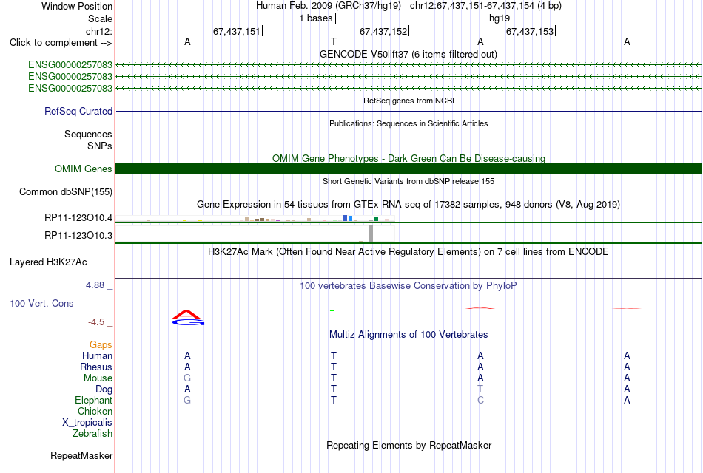Select the RP11-123O10.3 gene label
This screenshot has width=703, height=473.
click(x=78, y=235)
